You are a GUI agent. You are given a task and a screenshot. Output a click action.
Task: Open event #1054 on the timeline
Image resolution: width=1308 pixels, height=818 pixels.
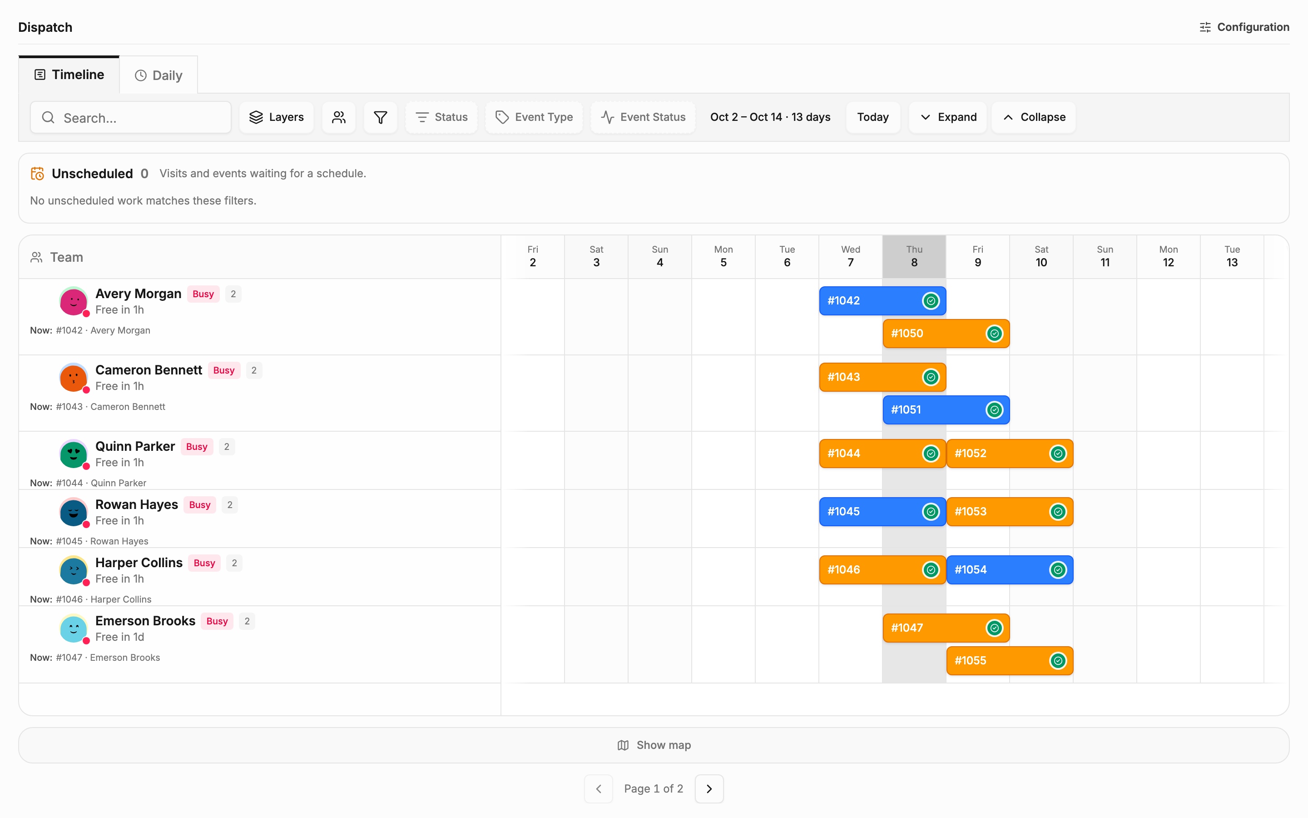click(x=1010, y=570)
